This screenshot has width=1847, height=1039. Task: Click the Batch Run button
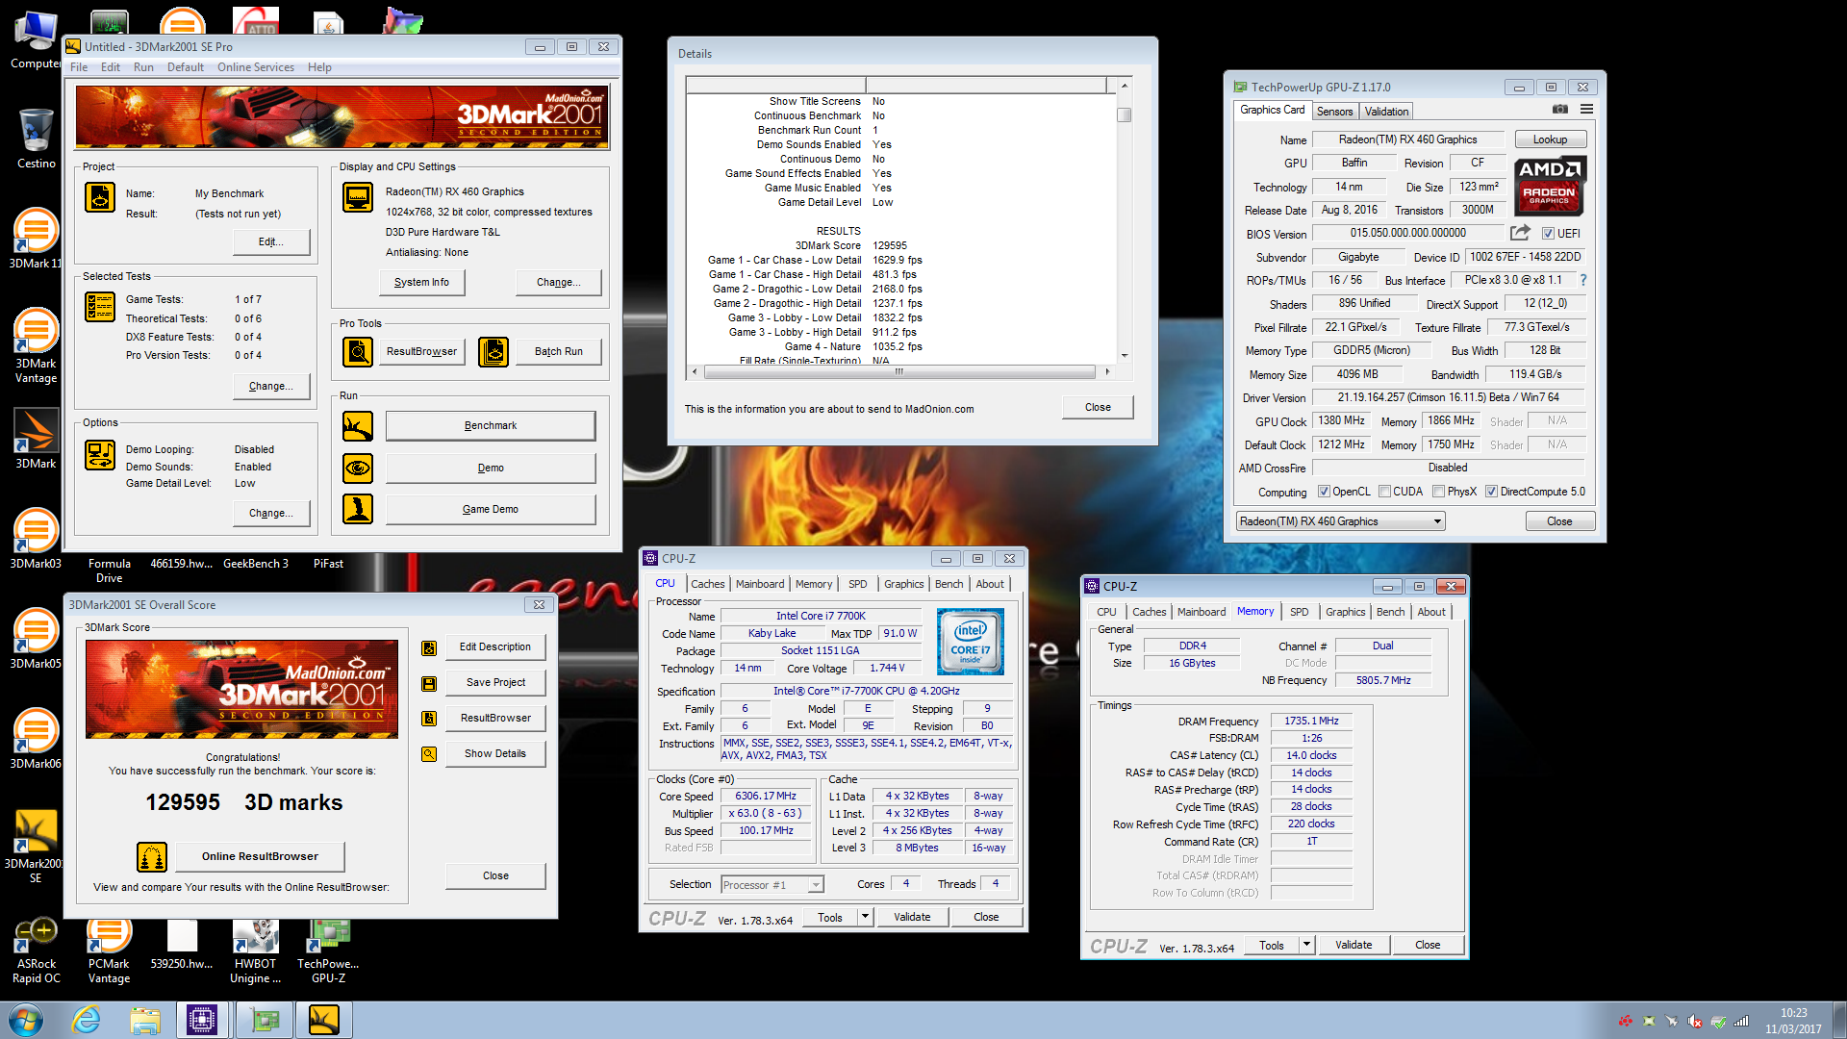(x=559, y=352)
